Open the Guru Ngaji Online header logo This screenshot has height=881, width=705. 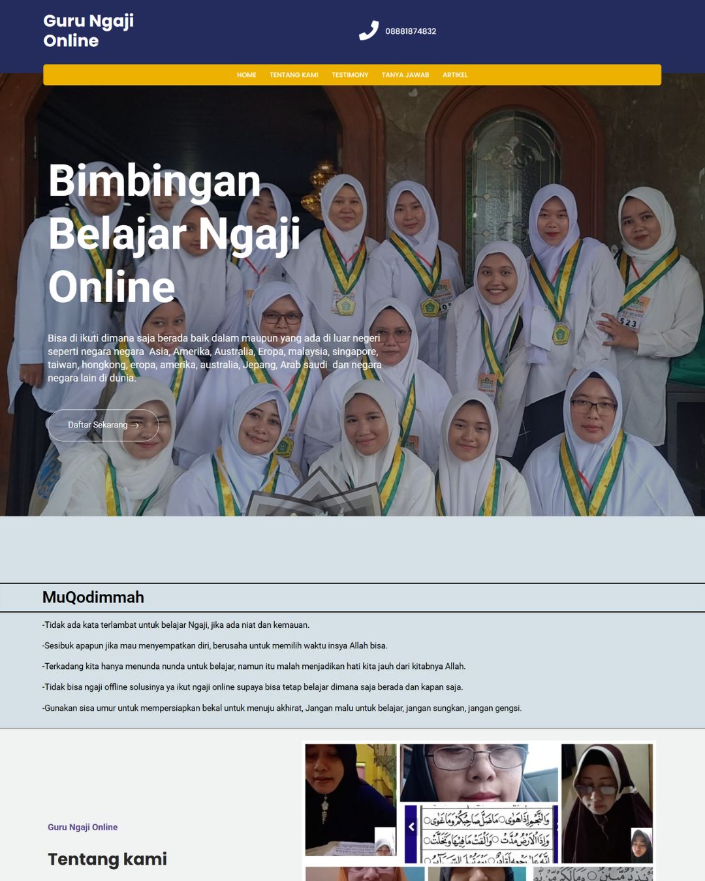[88, 31]
